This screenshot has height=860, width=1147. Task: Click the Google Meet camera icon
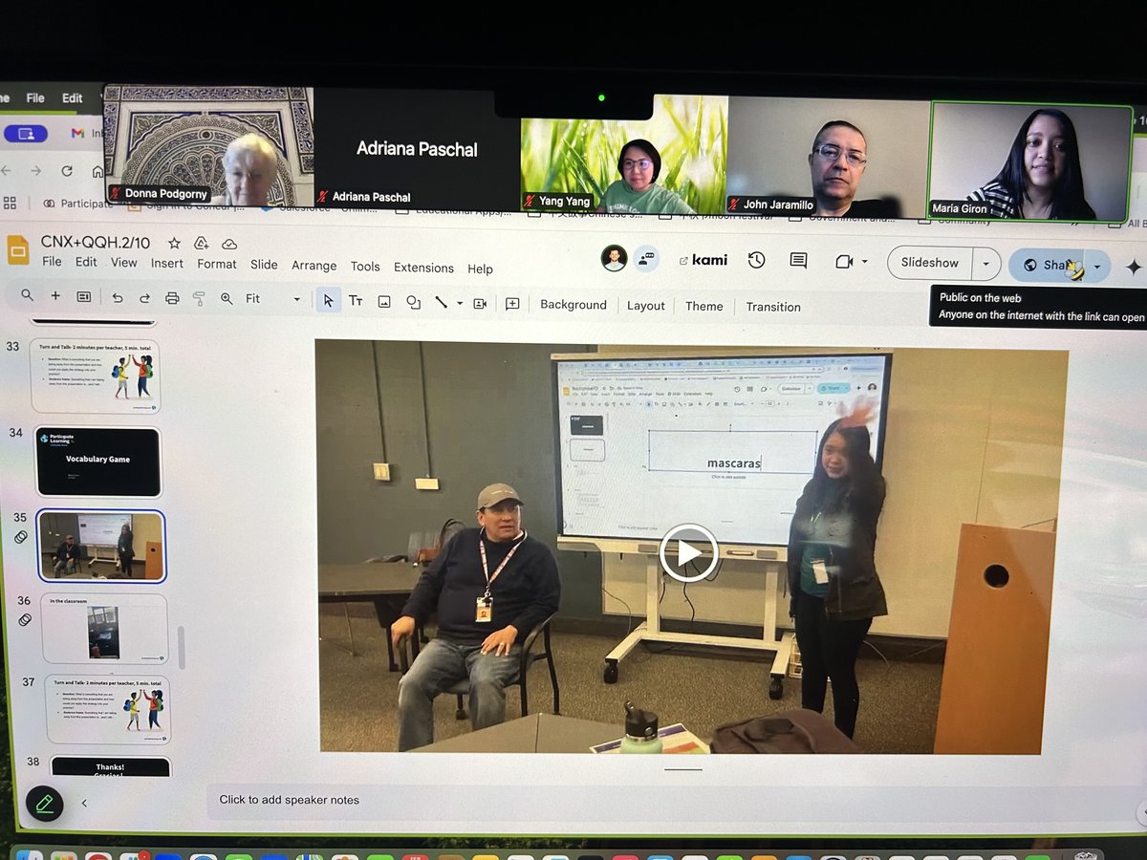click(843, 261)
